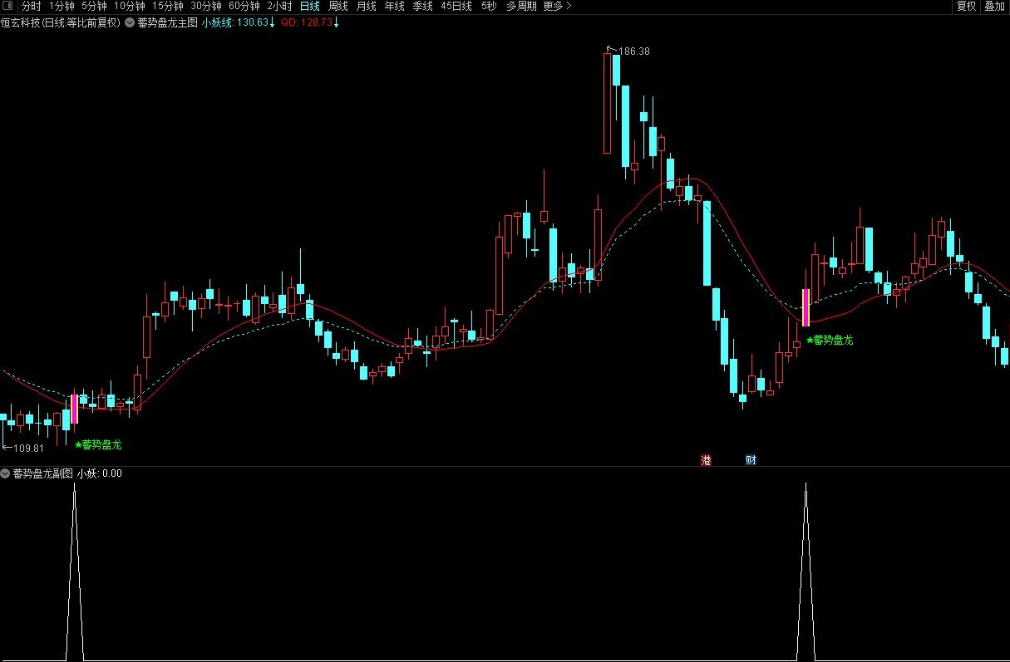The width and height of the screenshot is (1010, 662).
Task: Click the layout toggle icon beside 分时
Action: (x=7, y=6)
